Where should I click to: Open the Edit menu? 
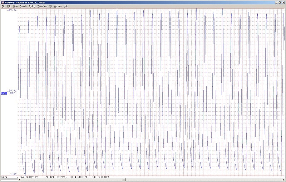[9, 6]
